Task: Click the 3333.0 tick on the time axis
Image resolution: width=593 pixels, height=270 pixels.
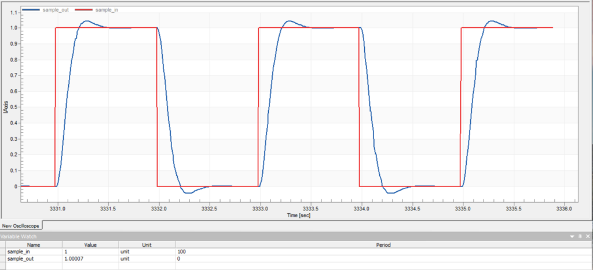Action: tap(260, 209)
